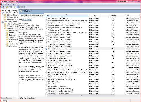Click the System folder icon in tree
The height and width of the screenshot is (102, 141).
8,42
